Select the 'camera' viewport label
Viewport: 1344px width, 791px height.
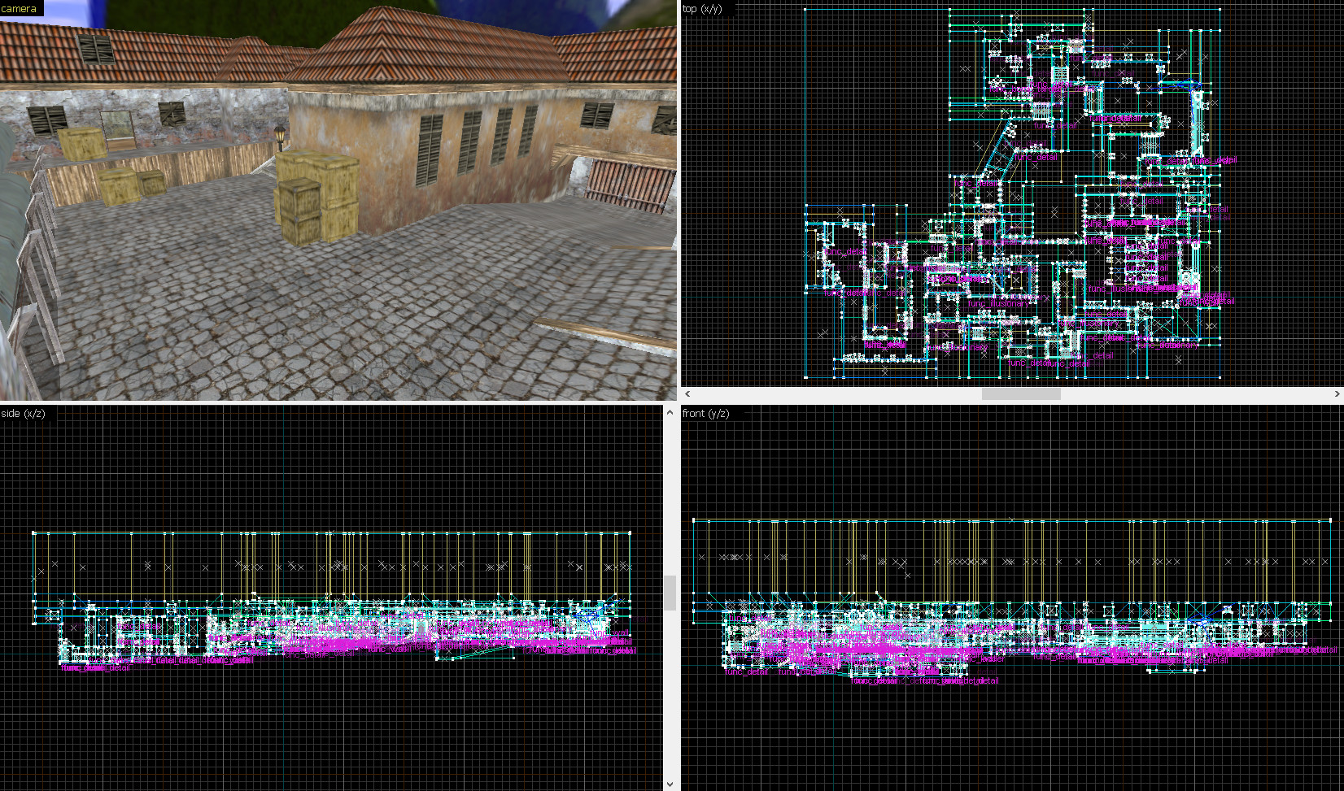20,8
